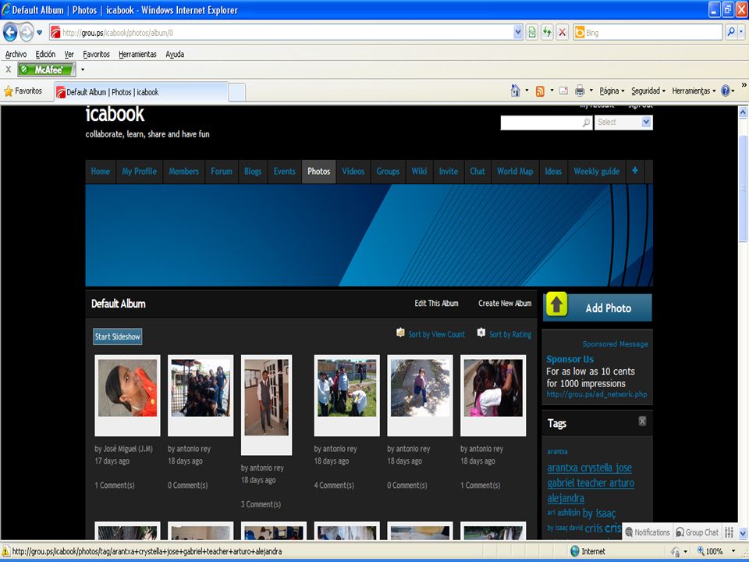The height and width of the screenshot is (562, 749).
Task: Open the Ver menu
Action: click(69, 55)
